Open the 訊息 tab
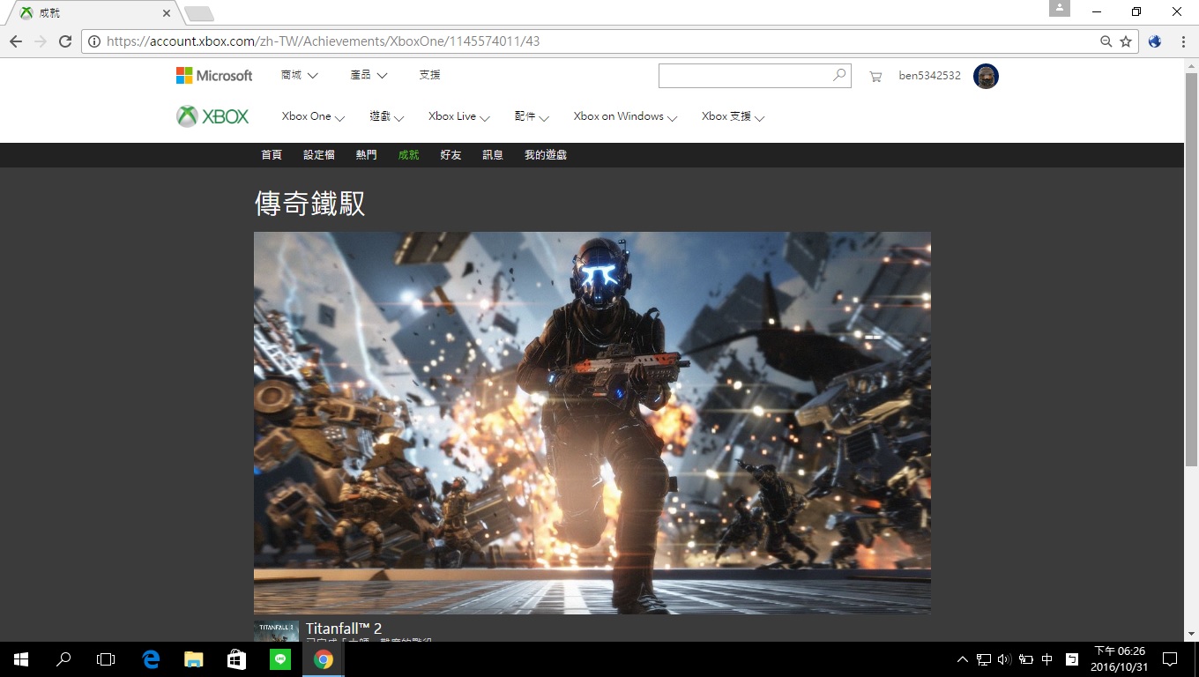This screenshot has height=677, width=1199. [x=493, y=155]
